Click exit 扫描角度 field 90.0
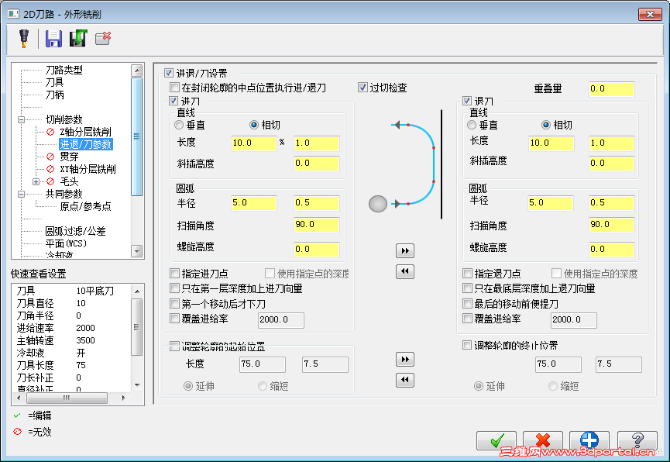 [x=611, y=225]
